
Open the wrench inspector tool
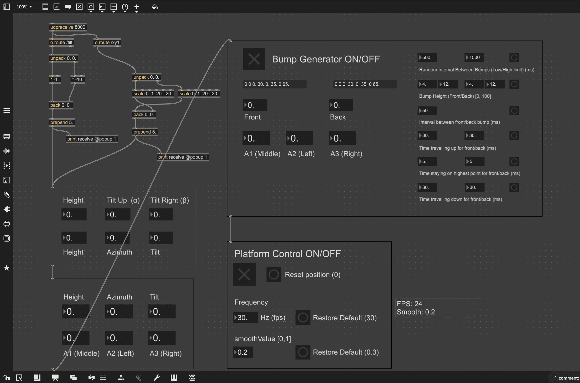tap(157, 378)
